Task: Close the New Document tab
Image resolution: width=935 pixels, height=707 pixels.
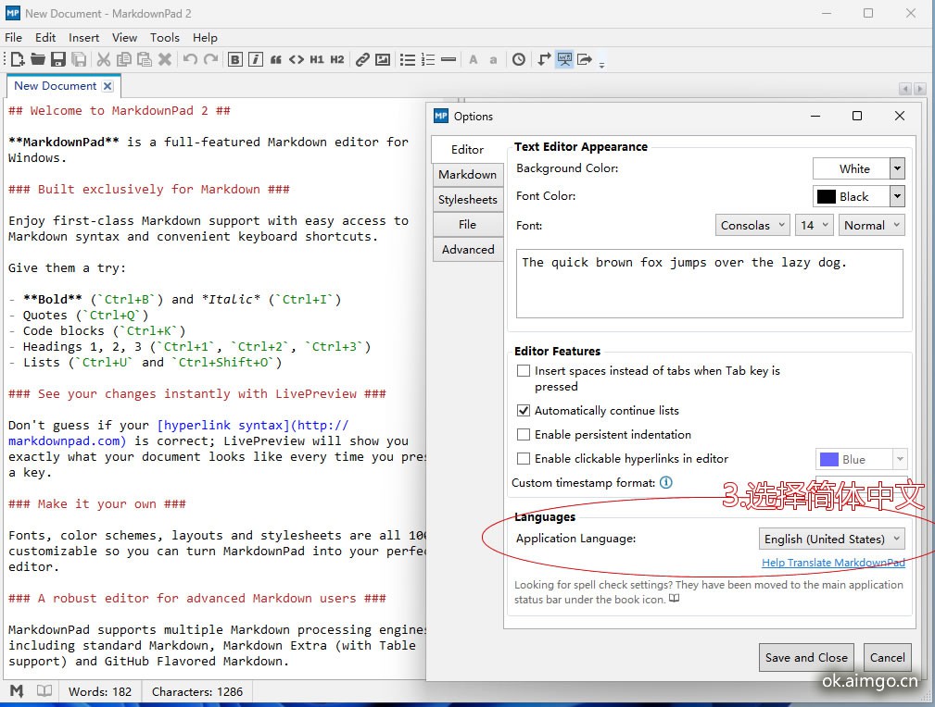Action: (x=107, y=86)
